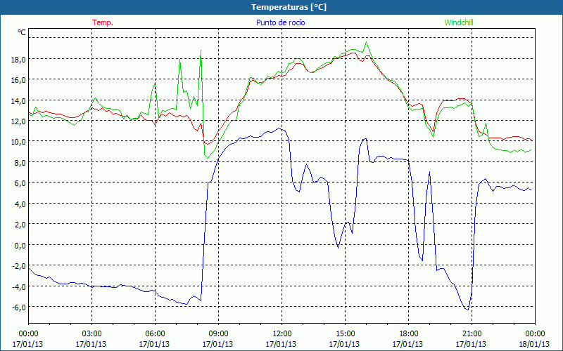The height and width of the screenshot is (351, 563).
Task: Click the 18/01/13 date label
Action: (535, 344)
